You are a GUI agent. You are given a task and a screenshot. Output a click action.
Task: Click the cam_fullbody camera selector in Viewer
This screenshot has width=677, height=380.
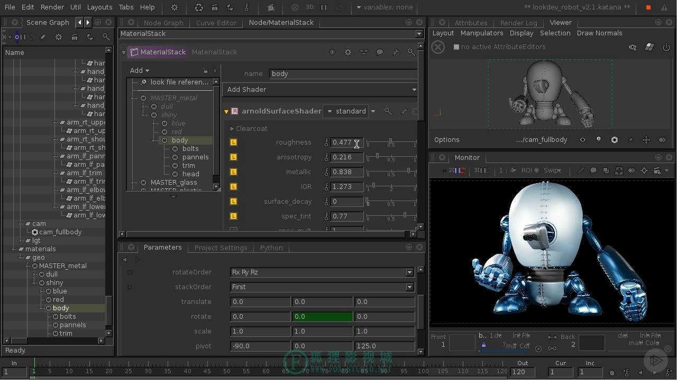[x=542, y=140]
